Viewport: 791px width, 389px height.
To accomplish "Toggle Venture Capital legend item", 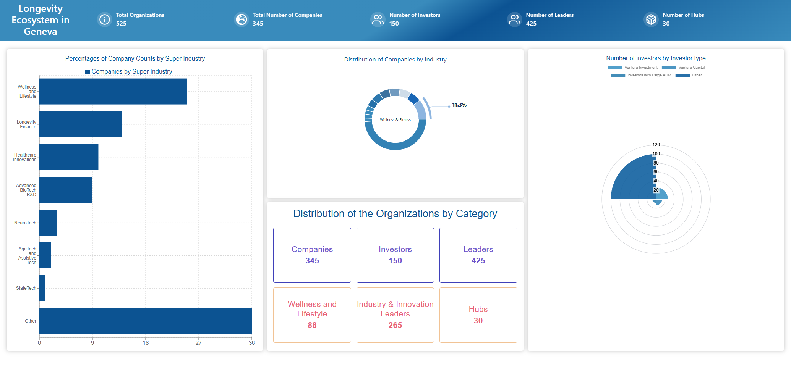I will click(x=683, y=68).
